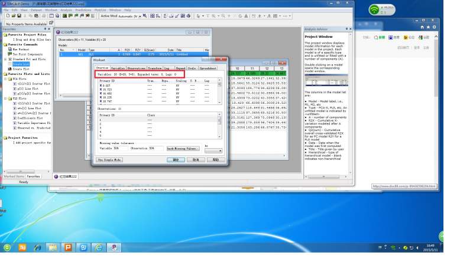Image resolution: width=473 pixels, height=265 pixels.
Task: Switch to Variables tab in Workset
Action: click(x=118, y=68)
